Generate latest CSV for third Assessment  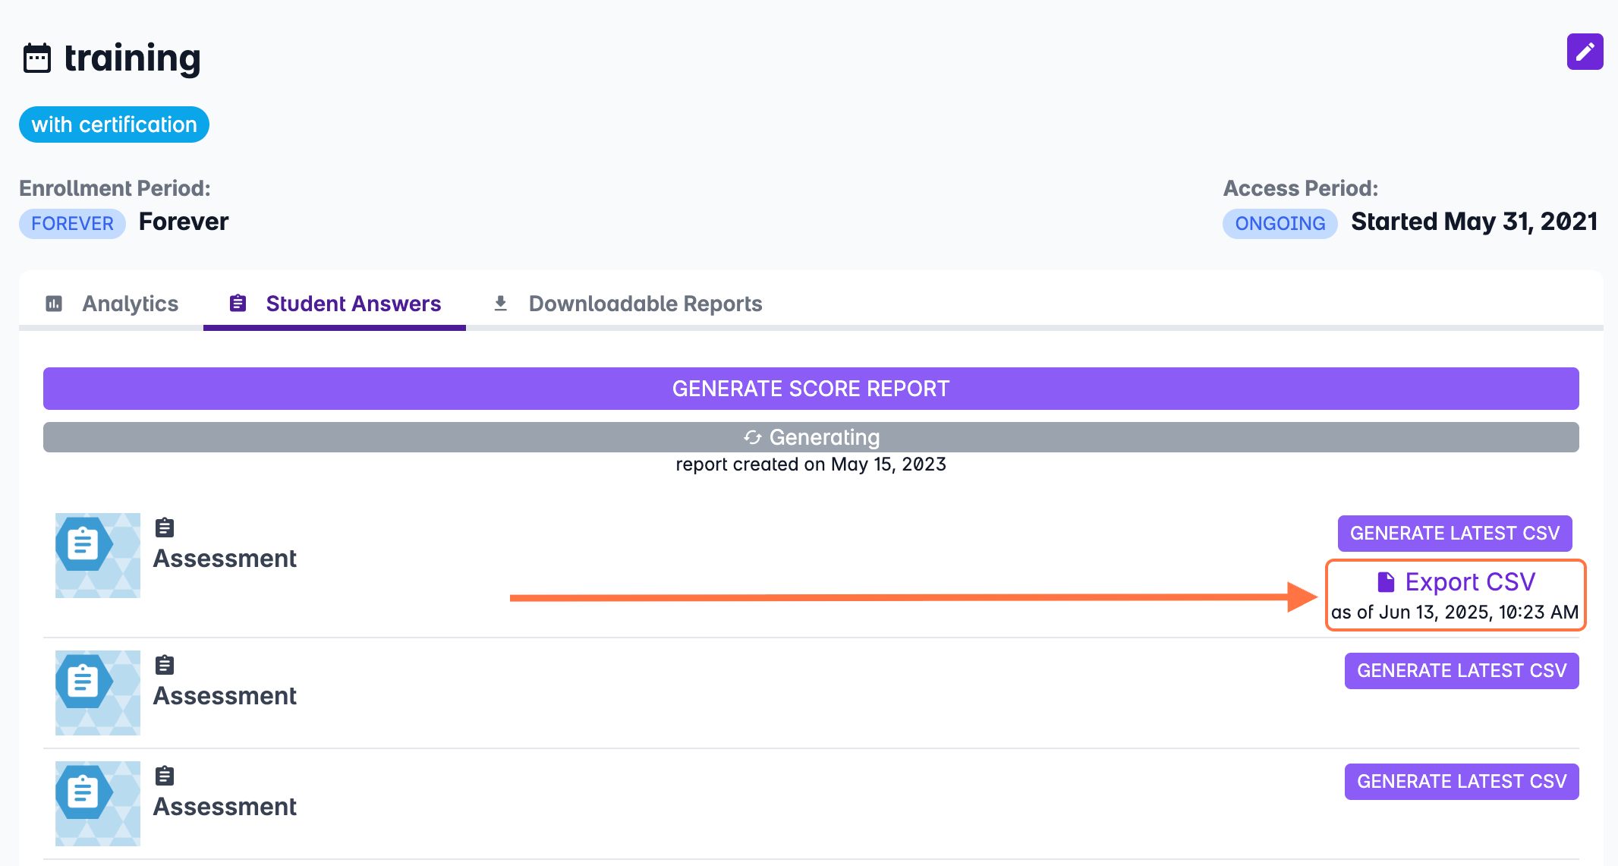coord(1461,782)
